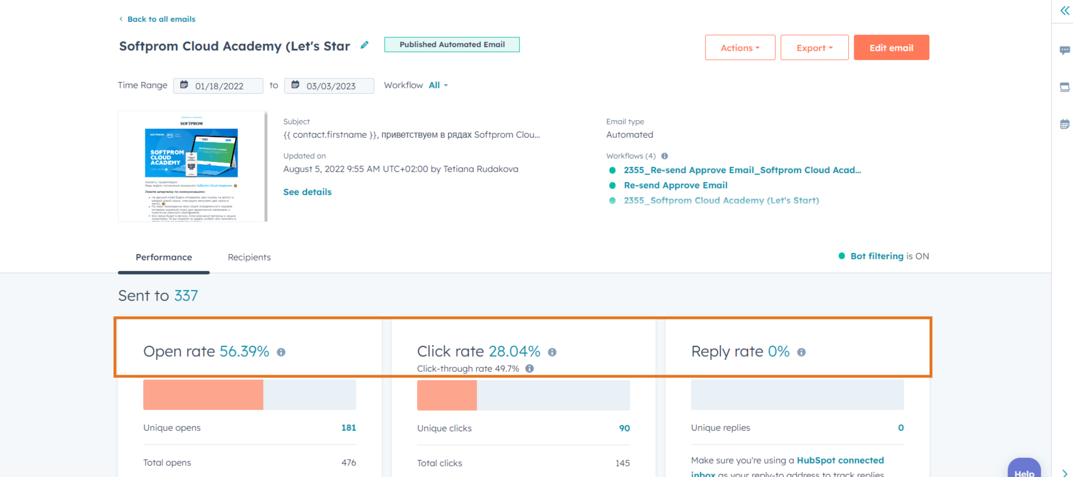Click the calendar icon in start date field

click(184, 85)
